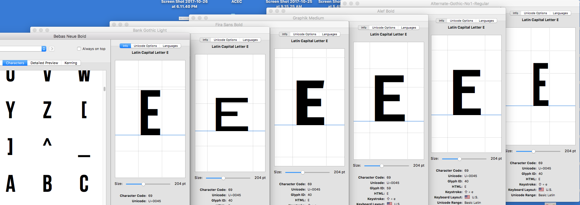580x205 pixels.
Task: Click the U.S. flag icon in Alternate-Gothic-No1-Regular window
Action: click(x=541, y=190)
